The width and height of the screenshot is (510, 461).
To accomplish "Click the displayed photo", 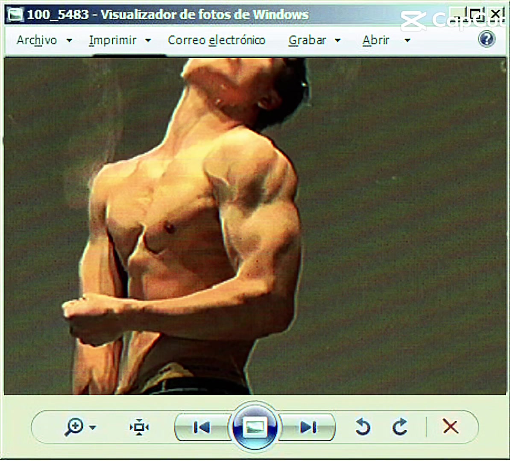I will click(x=255, y=226).
